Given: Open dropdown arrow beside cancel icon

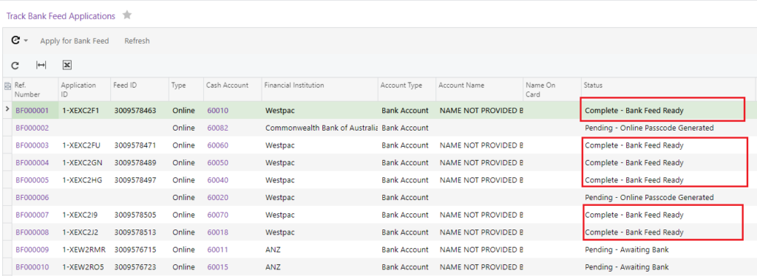Looking at the screenshot, I should point(26,41).
